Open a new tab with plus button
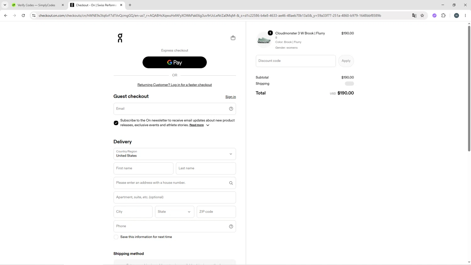This screenshot has width=471, height=265. pos(130,5)
